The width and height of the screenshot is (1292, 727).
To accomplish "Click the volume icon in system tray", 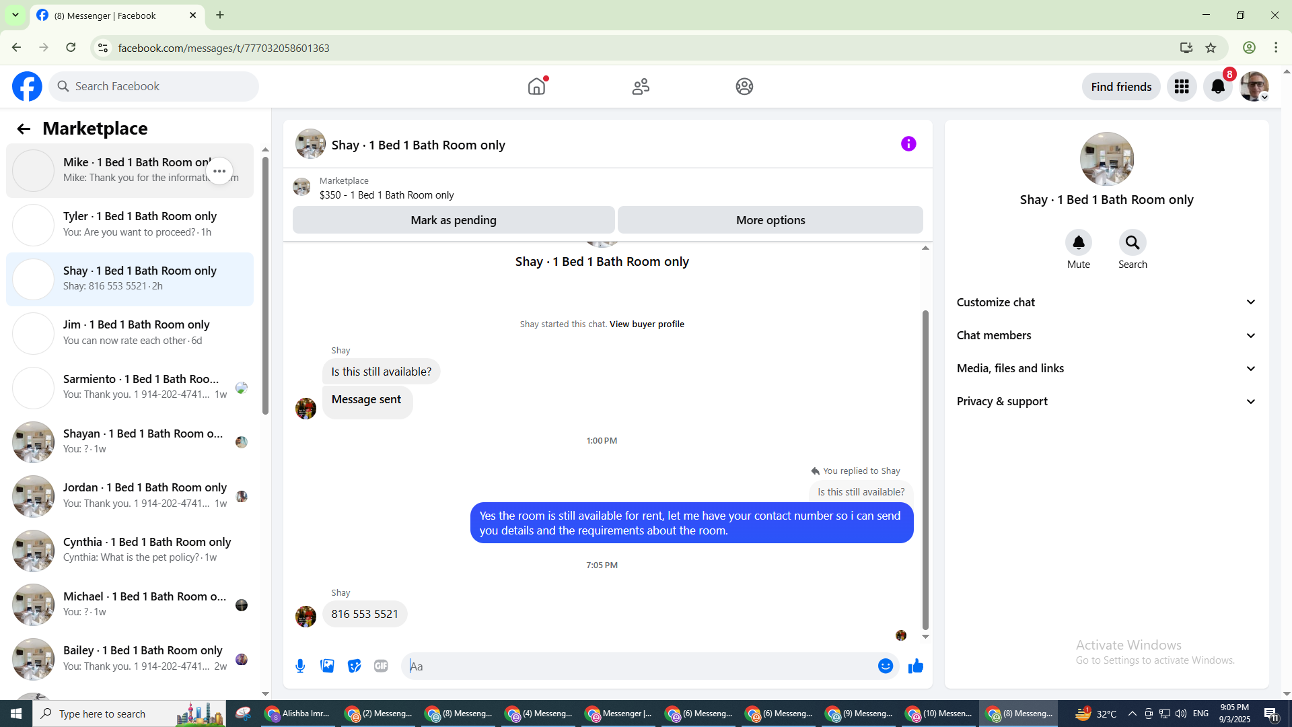I will [x=1181, y=714].
